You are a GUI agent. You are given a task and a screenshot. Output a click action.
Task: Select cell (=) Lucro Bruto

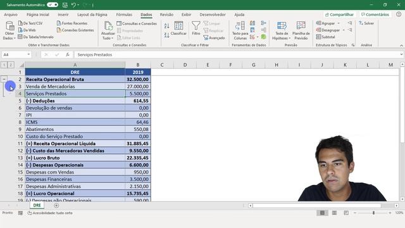point(75,158)
